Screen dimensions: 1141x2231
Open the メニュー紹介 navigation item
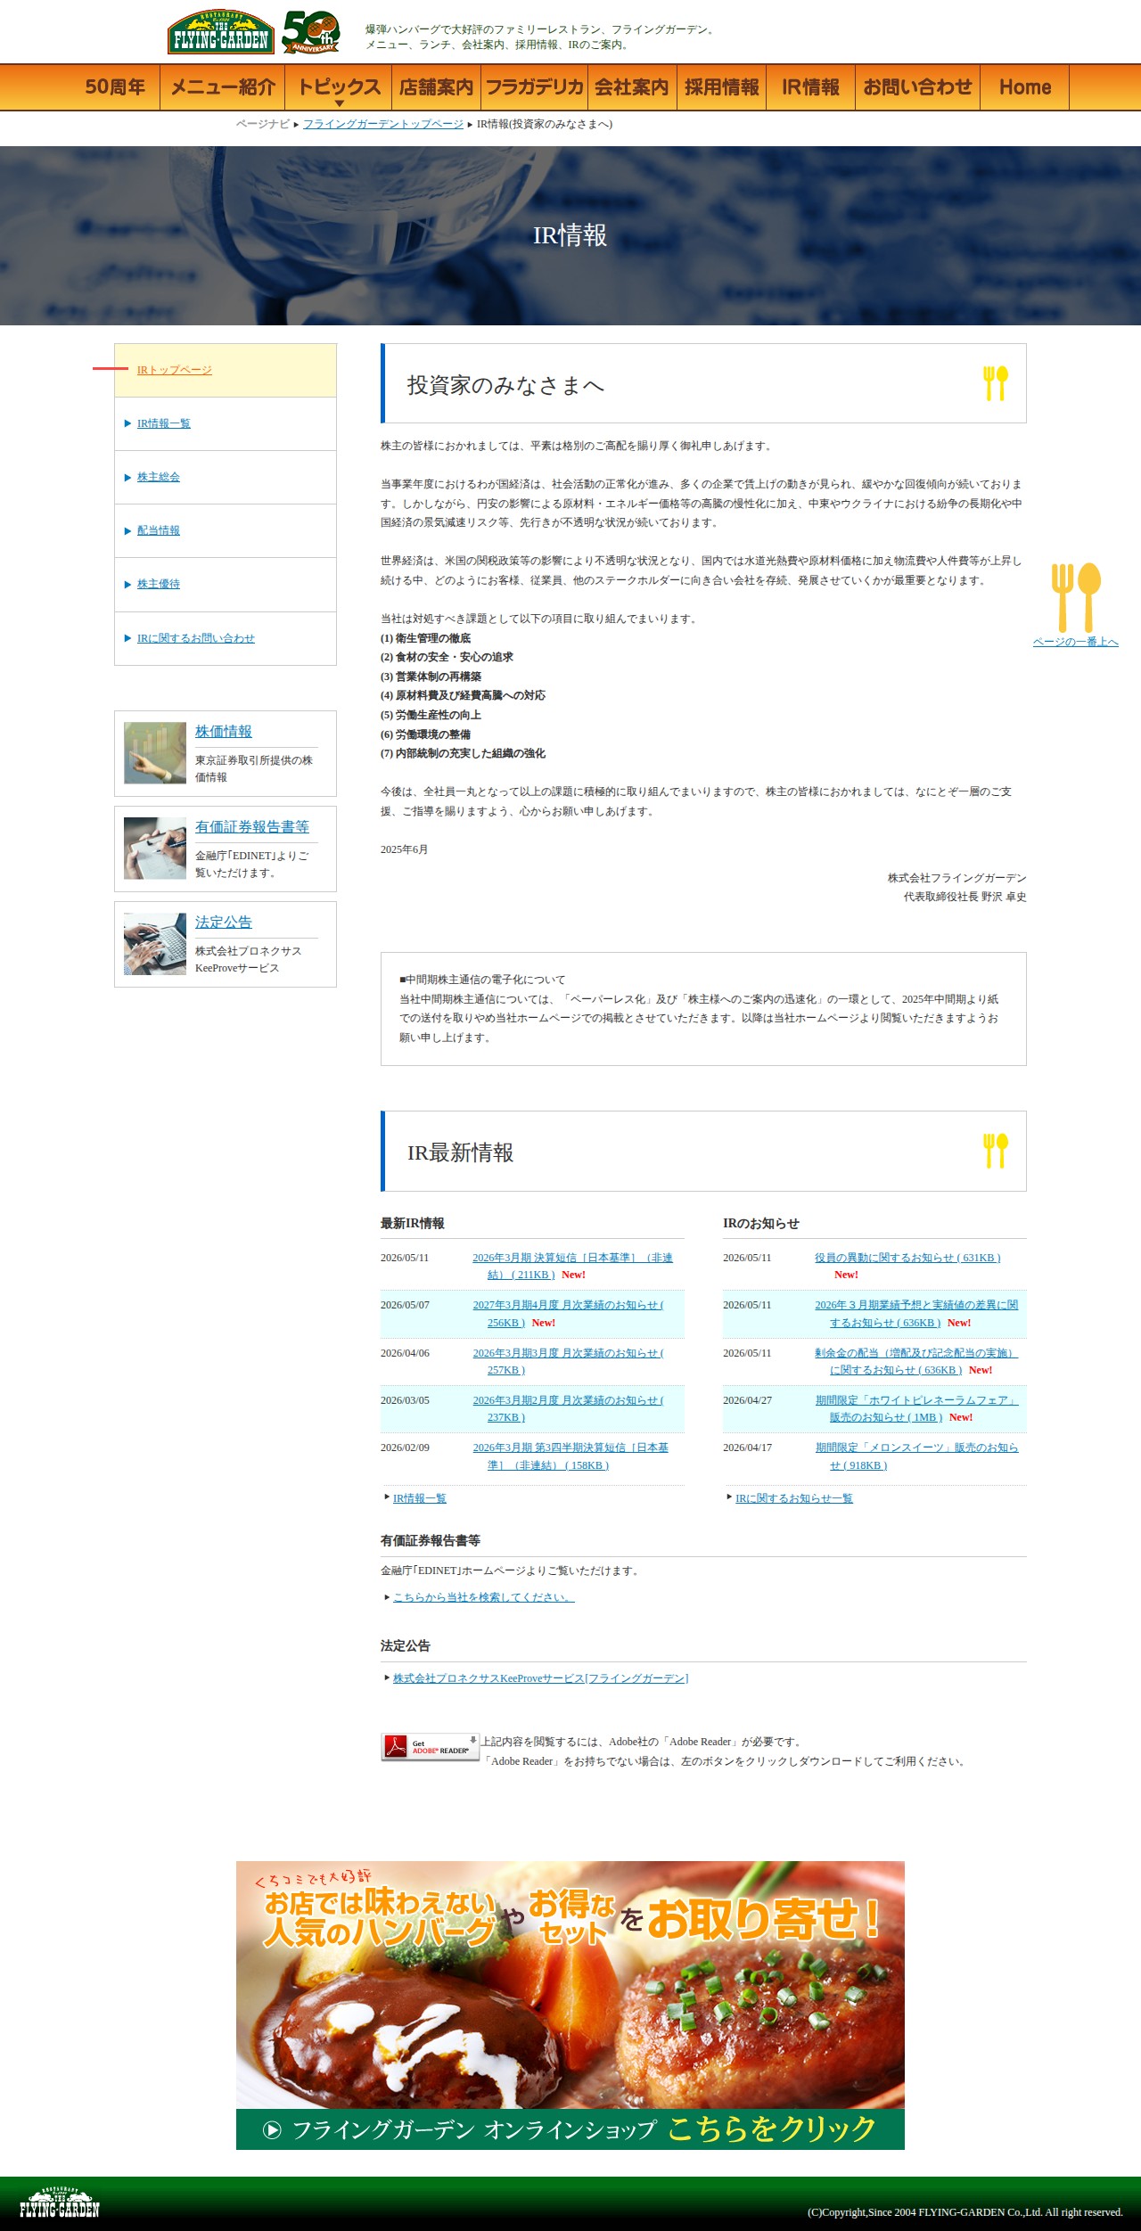[223, 87]
